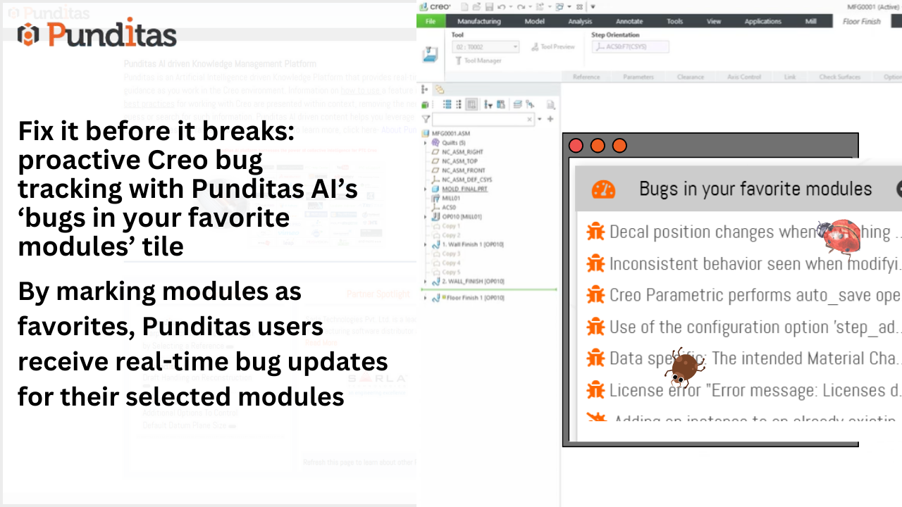Click the Undo icon in the quick access toolbar

(x=502, y=6)
